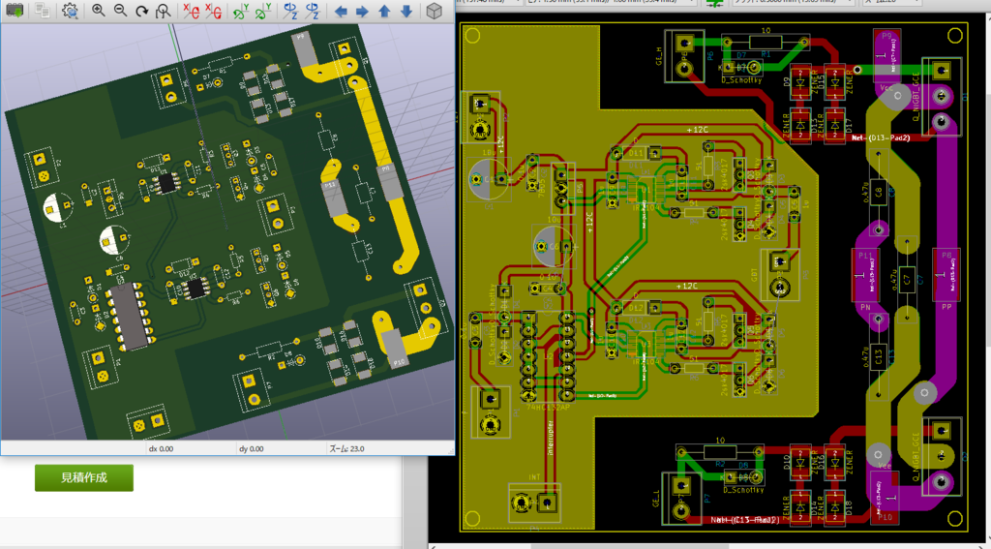Open 3D viewer display options gear

point(70,10)
